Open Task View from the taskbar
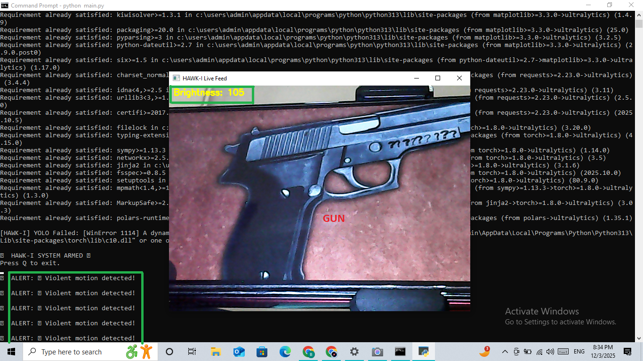Viewport: 643px width, 361px height. [192, 352]
